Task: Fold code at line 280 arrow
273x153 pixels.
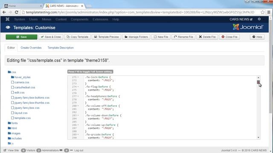Action: 78,106
